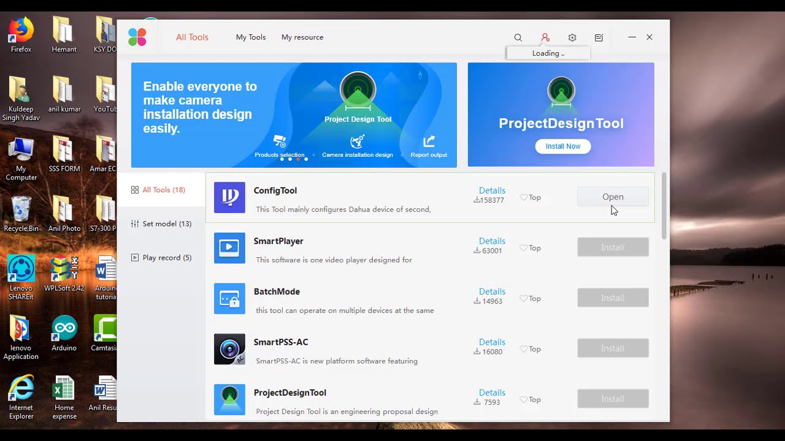Click the SmartPSS-AC description text
This screenshot has height=441, width=785.
pyautogui.click(x=337, y=361)
